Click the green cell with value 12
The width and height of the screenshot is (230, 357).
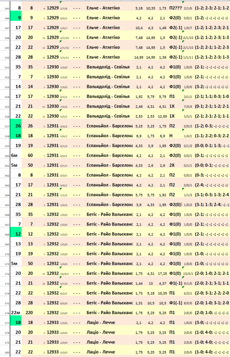click(x=16, y=234)
